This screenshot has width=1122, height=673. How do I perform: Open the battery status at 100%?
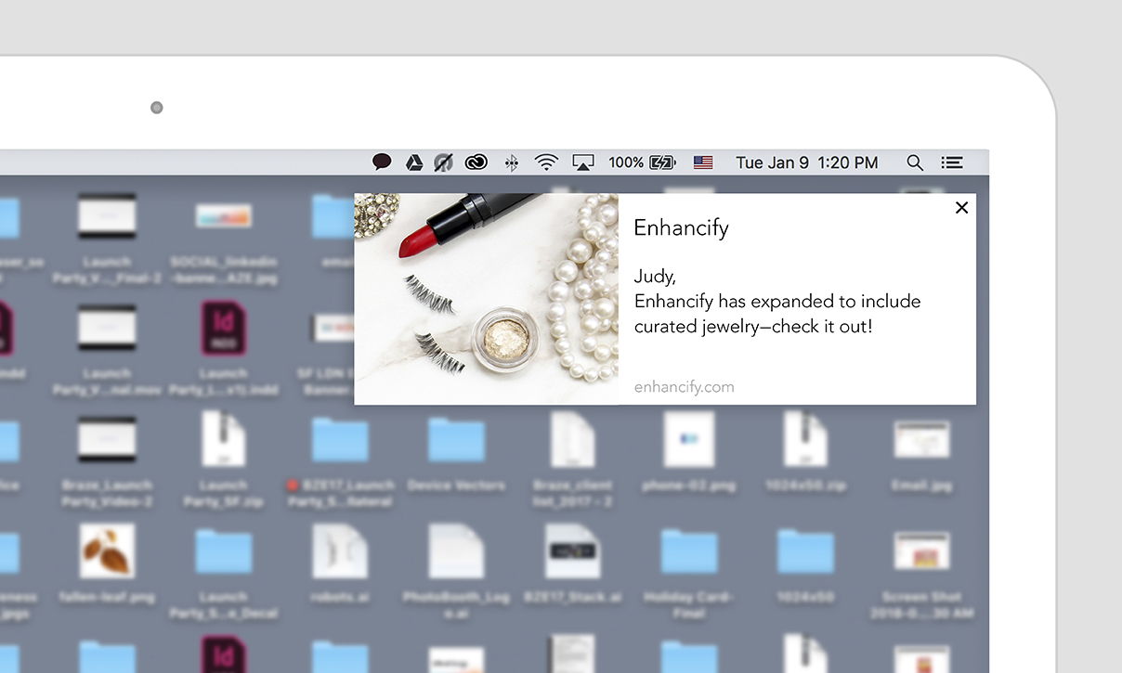pos(642,162)
